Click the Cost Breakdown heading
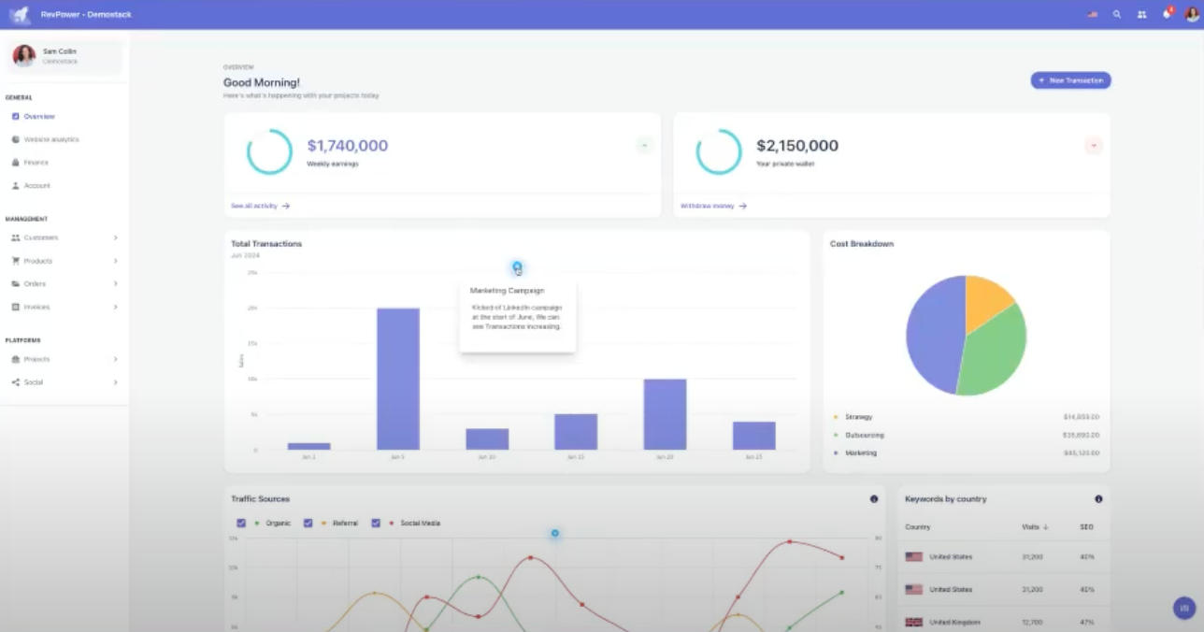The width and height of the screenshot is (1204, 632). tap(862, 244)
